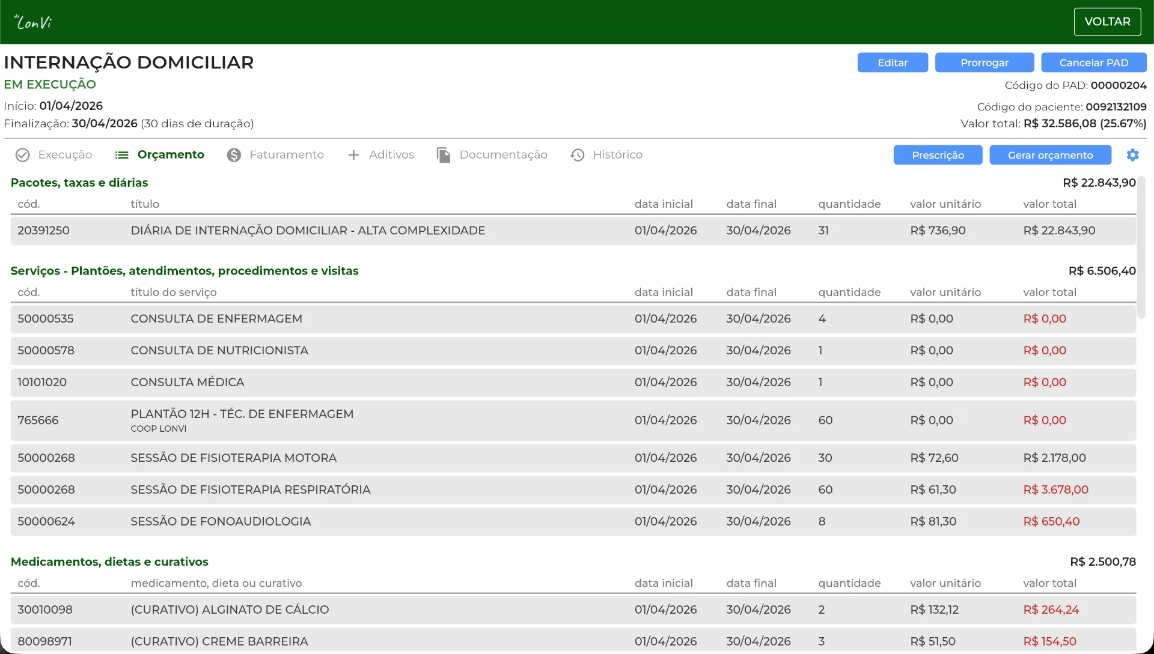Click the Orçamento list icon
The height and width of the screenshot is (654, 1154).
(x=122, y=155)
